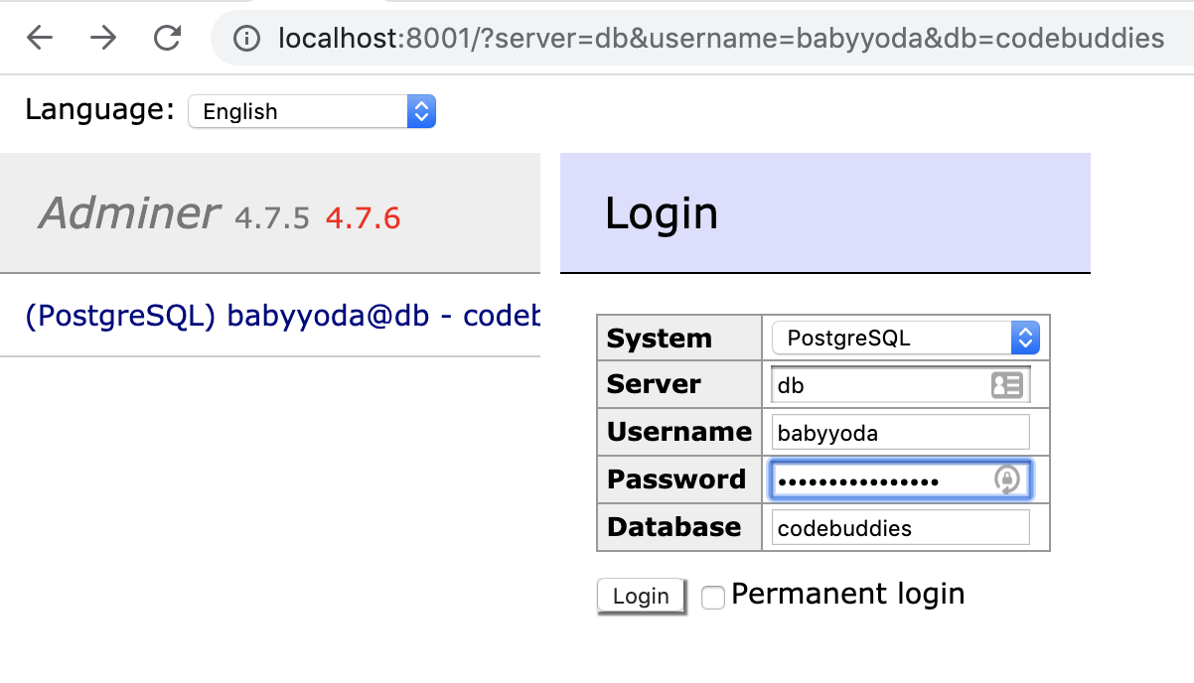Image resolution: width=1194 pixels, height=683 pixels.
Task: Open the babyyoda@db PostgreSQL saved login link
Action: tap(282, 315)
